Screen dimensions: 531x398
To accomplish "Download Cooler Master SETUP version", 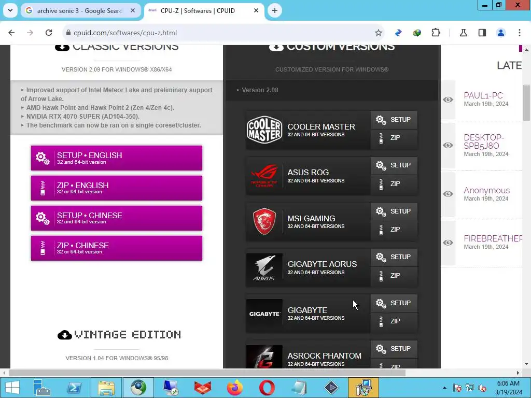I will [394, 120].
